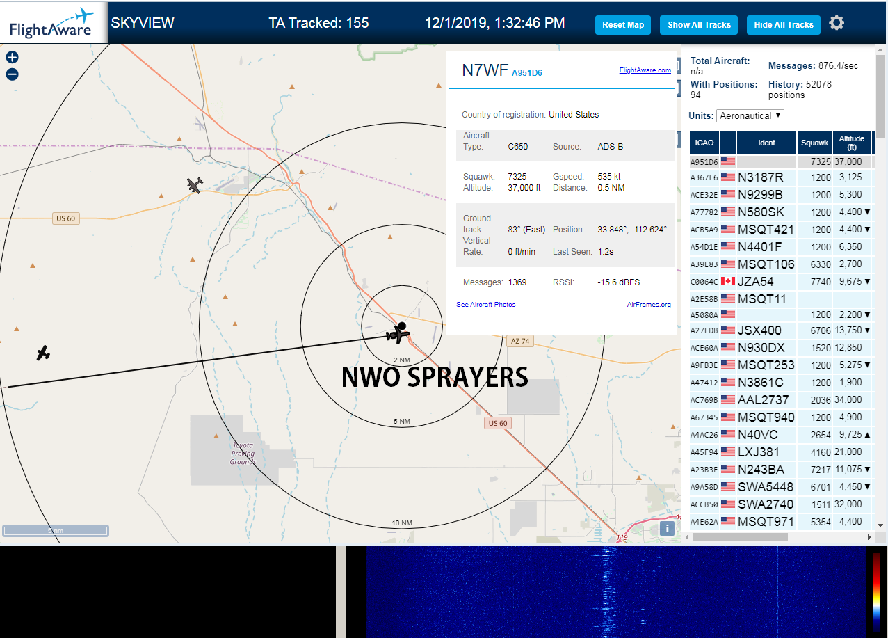Open AirFrames.org link

(x=649, y=305)
